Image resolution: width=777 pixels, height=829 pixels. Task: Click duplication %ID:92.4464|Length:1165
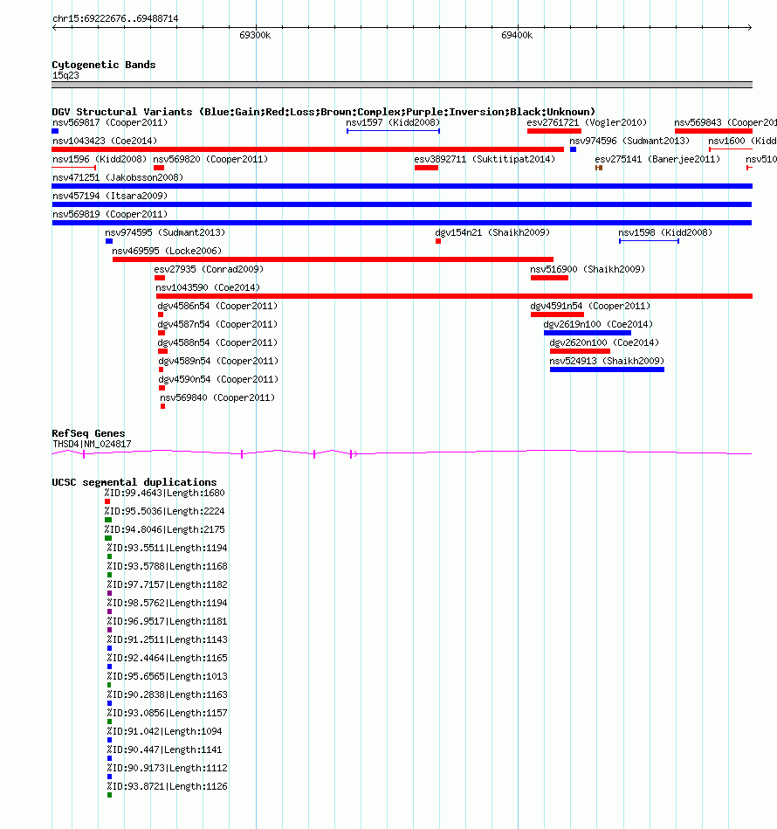tap(167, 658)
